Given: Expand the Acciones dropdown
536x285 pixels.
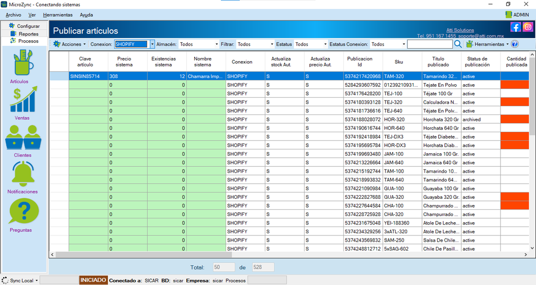Looking at the screenshot, I should tap(84, 44).
